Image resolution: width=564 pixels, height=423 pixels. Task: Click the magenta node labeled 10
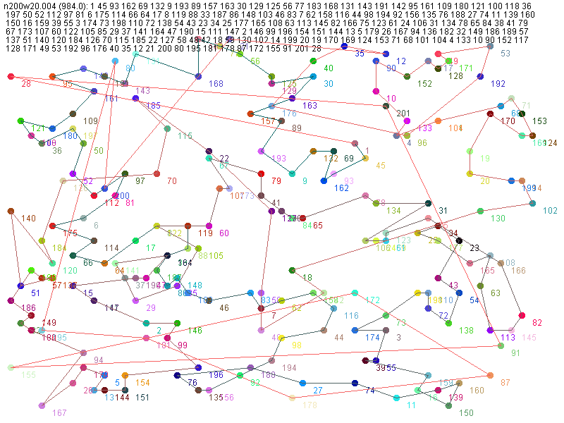pos(376,91)
